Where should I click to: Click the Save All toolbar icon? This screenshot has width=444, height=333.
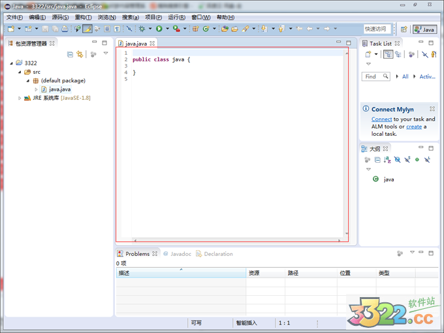pos(55,29)
